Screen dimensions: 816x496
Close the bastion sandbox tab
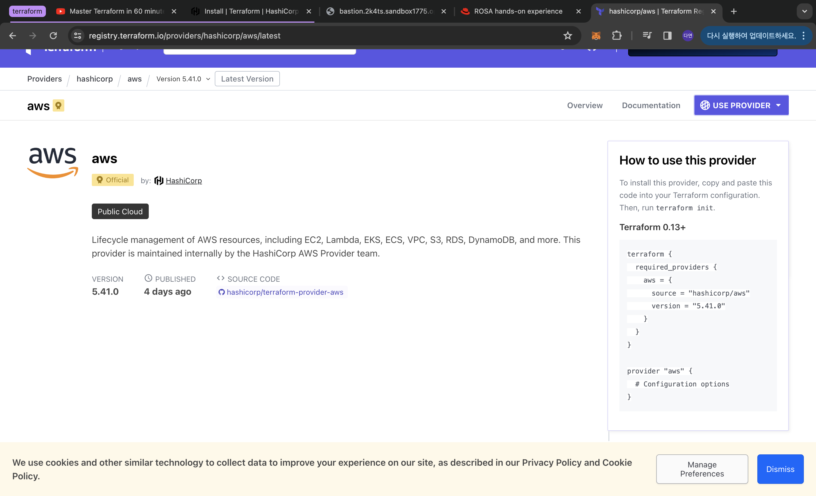(444, 12)
